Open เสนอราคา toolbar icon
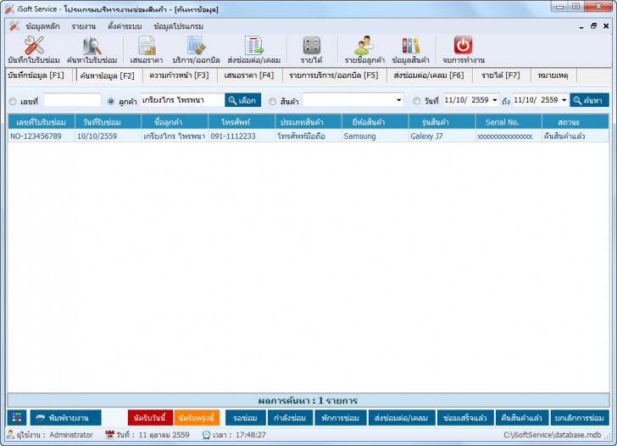The height and width of the screenshot is (446, 617). point(147,45)
